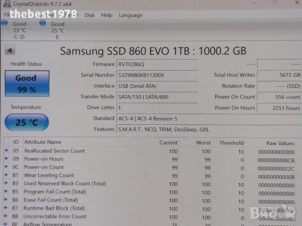The image size is (302, 226).
Task: Click the Raw Values column header
Action: [x=280, y=143]
